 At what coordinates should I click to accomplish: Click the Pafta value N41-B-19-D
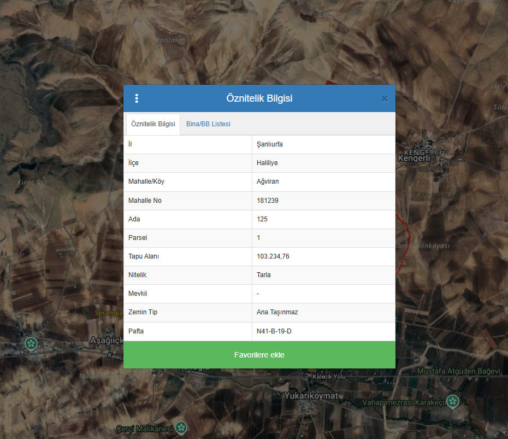[x=278, y=331]
